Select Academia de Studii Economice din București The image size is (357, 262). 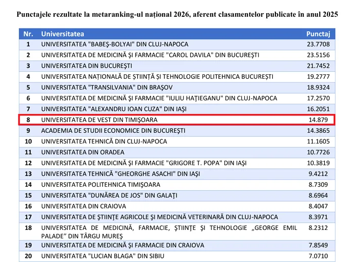113,131
